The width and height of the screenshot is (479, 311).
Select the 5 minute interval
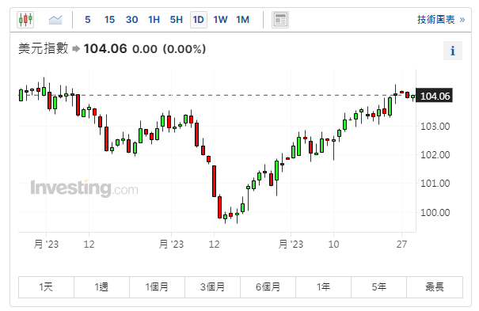88,20
